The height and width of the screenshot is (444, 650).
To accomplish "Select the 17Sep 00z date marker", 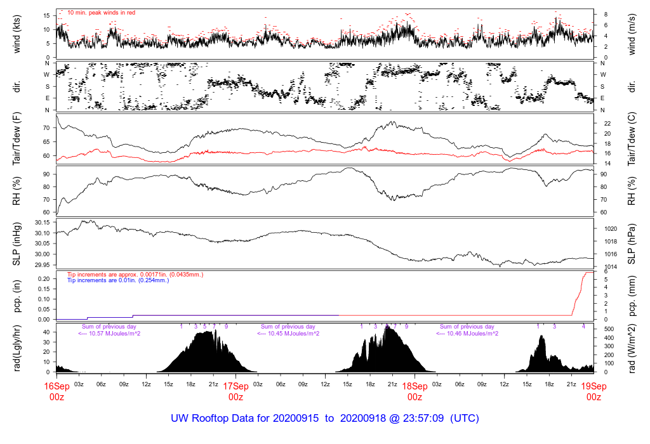I will 235,391.
